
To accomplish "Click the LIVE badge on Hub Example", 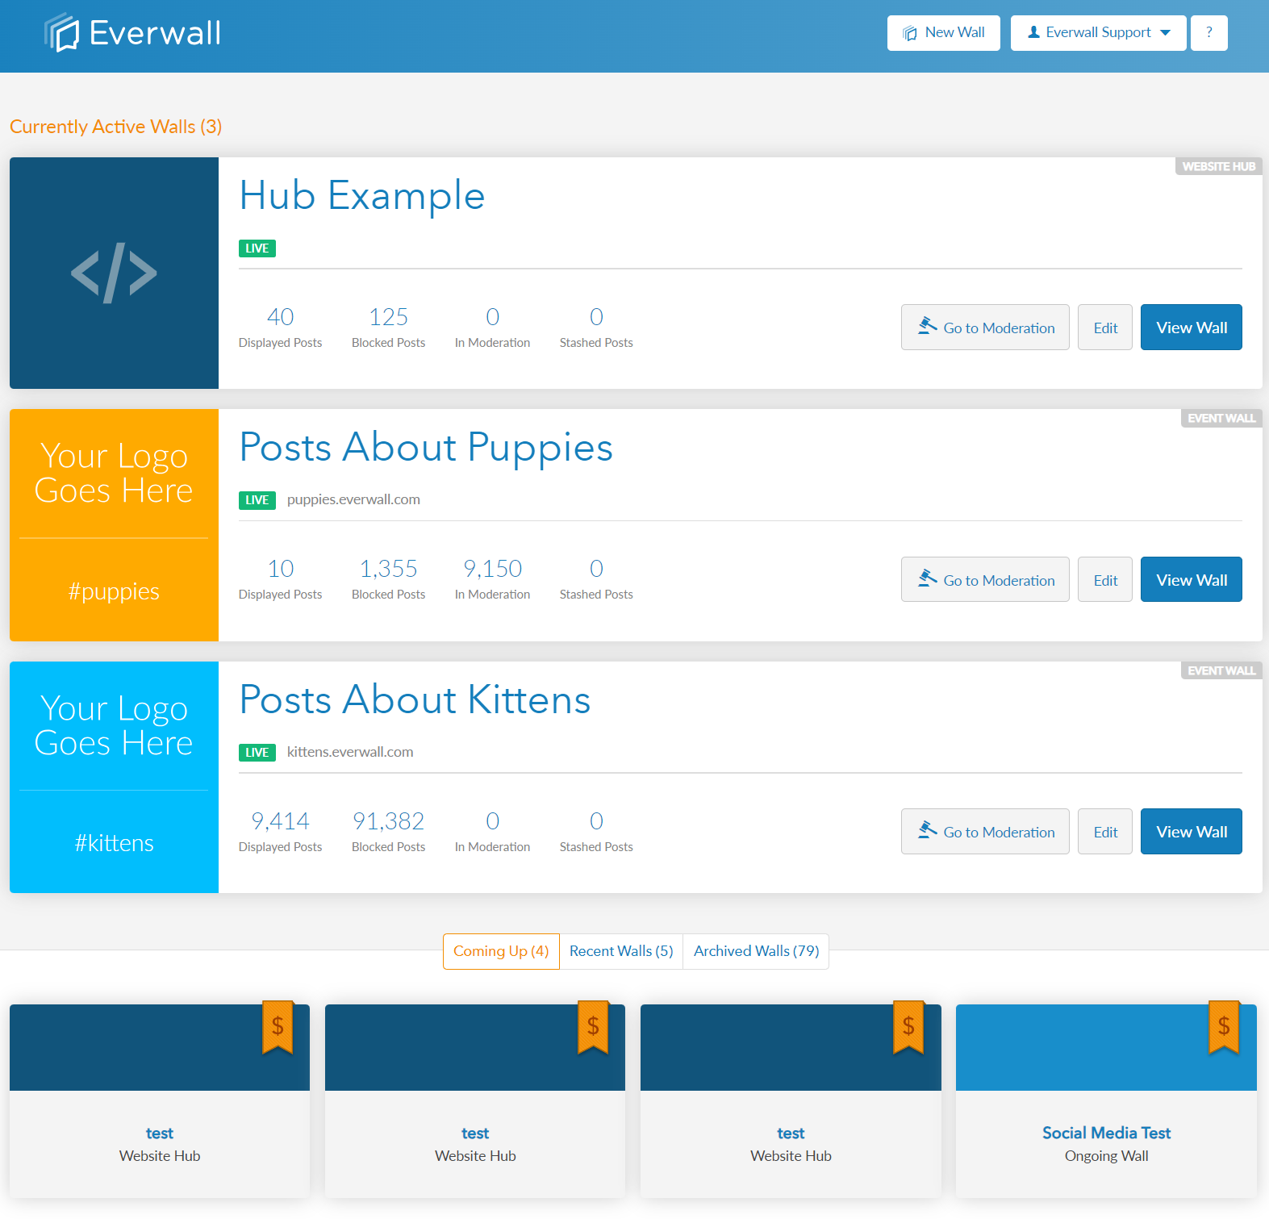I will (257, 248).
